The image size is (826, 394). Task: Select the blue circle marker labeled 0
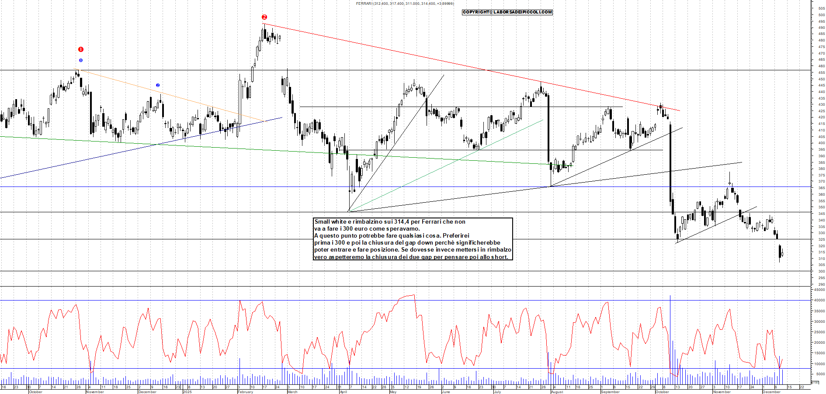(x=80, y=60)
